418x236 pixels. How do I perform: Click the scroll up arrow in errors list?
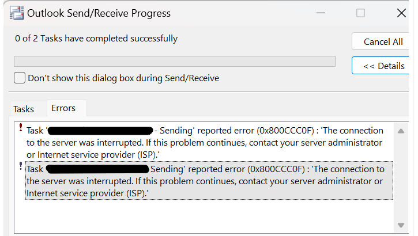click(x=401, y=131)
